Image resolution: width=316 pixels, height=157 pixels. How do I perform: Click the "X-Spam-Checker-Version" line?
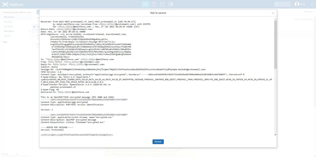(76, 85)
